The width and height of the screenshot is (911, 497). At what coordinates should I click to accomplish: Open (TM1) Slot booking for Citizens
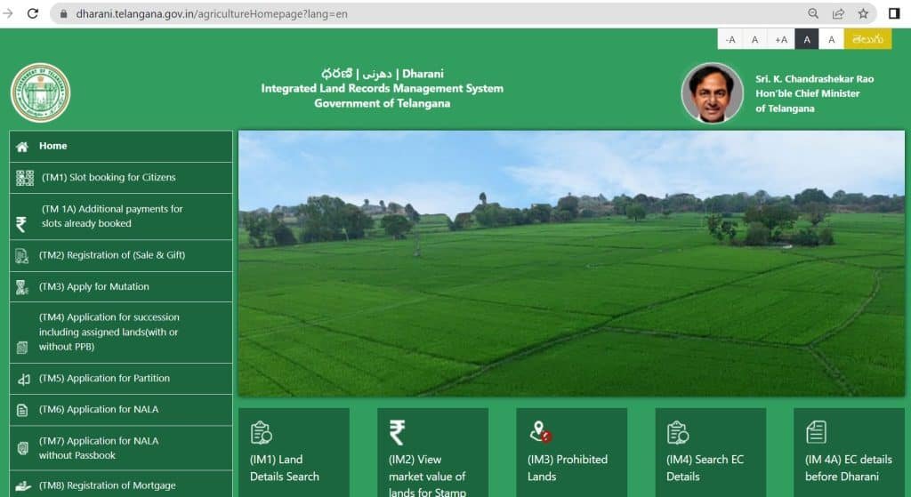(121, 178)
